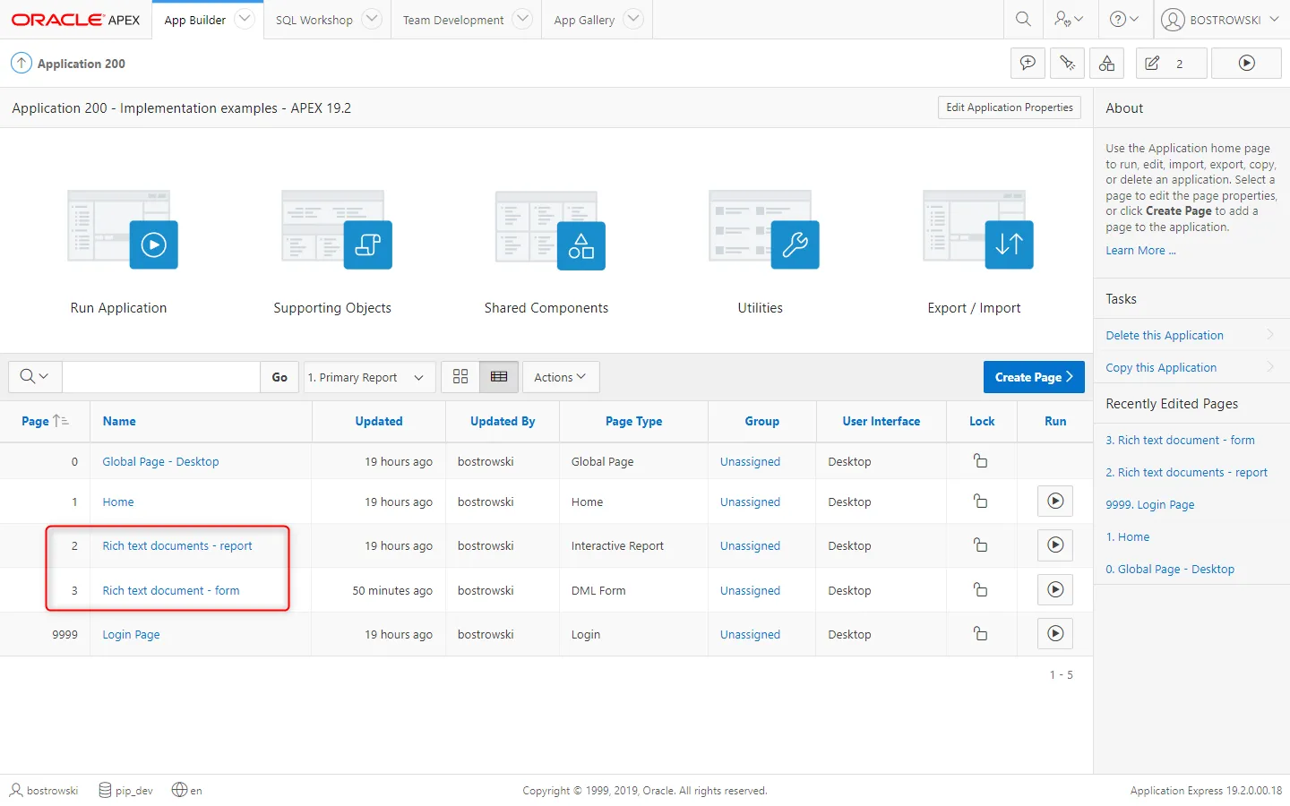
Task: Switch to the icon grid view
Action: (x=460, y=377)
